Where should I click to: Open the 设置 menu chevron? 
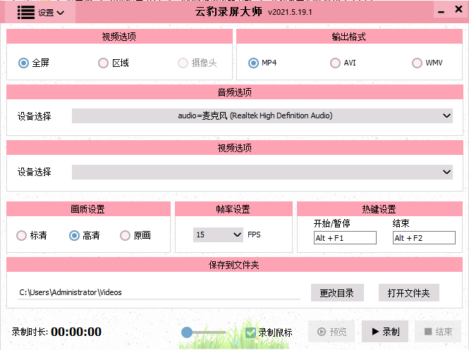coord(60,13)
